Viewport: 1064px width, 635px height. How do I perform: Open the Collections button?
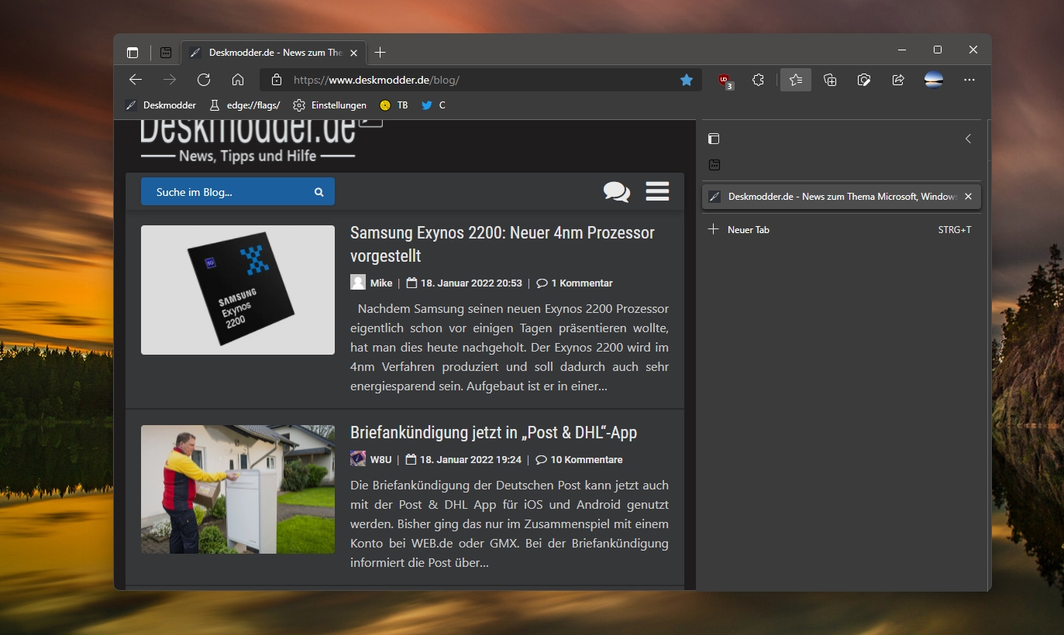[830, 80]
